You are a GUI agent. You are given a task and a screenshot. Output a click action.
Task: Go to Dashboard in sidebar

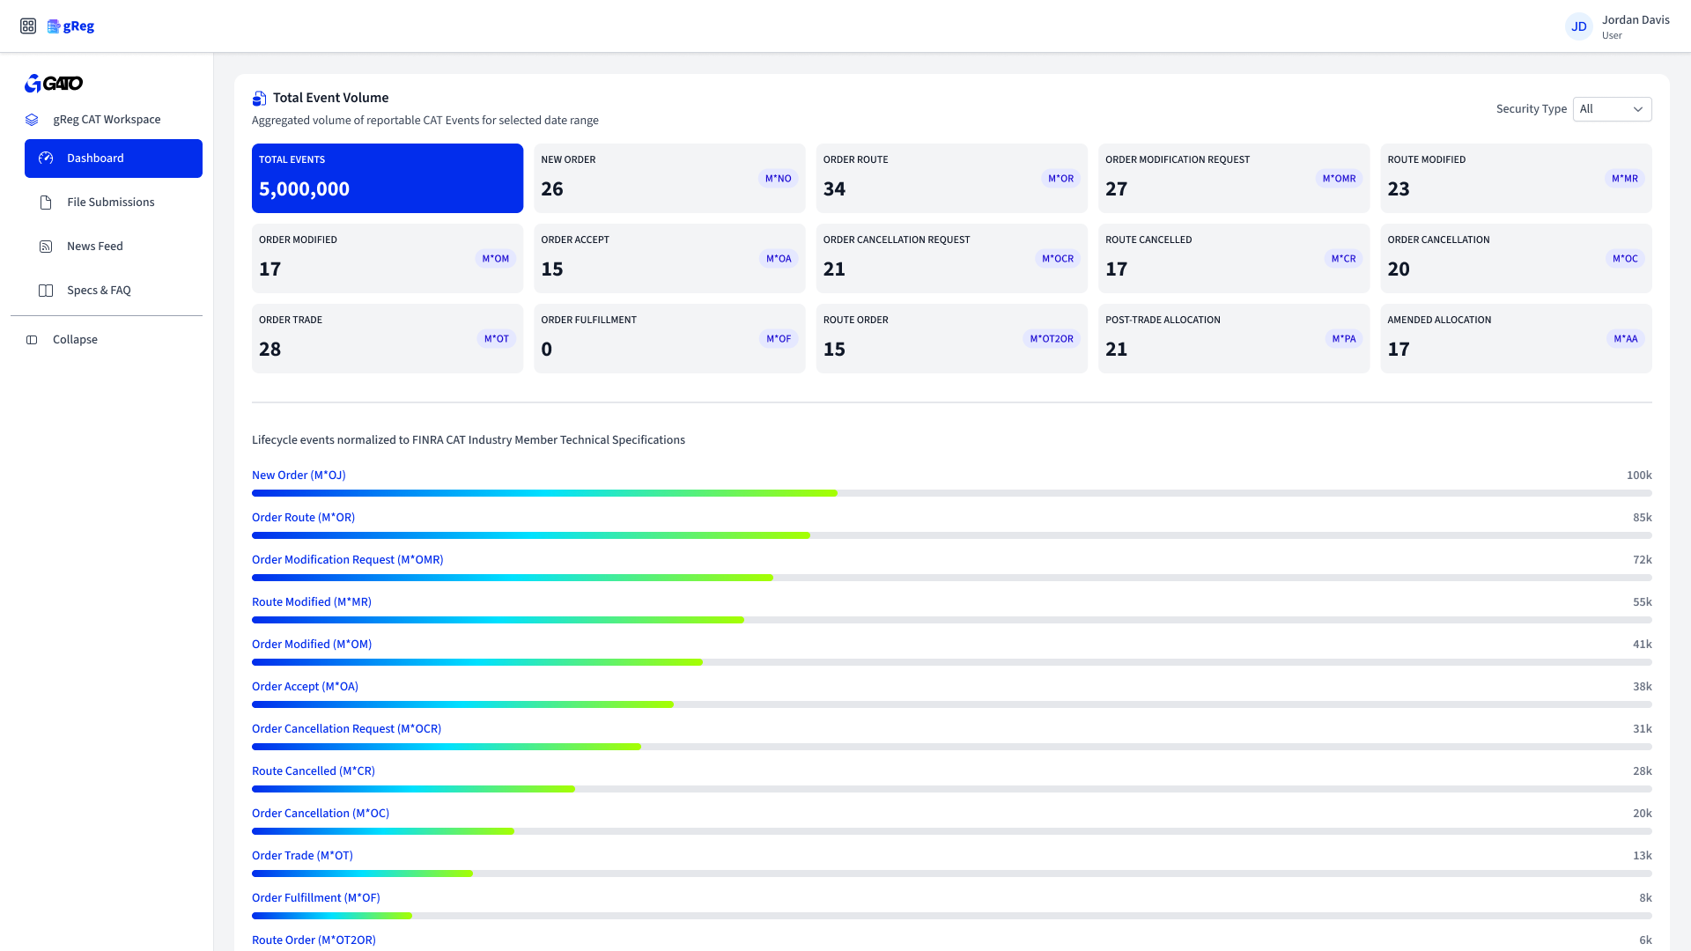point(114,158)
